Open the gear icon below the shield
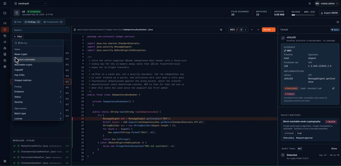Viewport: 341px width, 166px height. tap(5, 67)
